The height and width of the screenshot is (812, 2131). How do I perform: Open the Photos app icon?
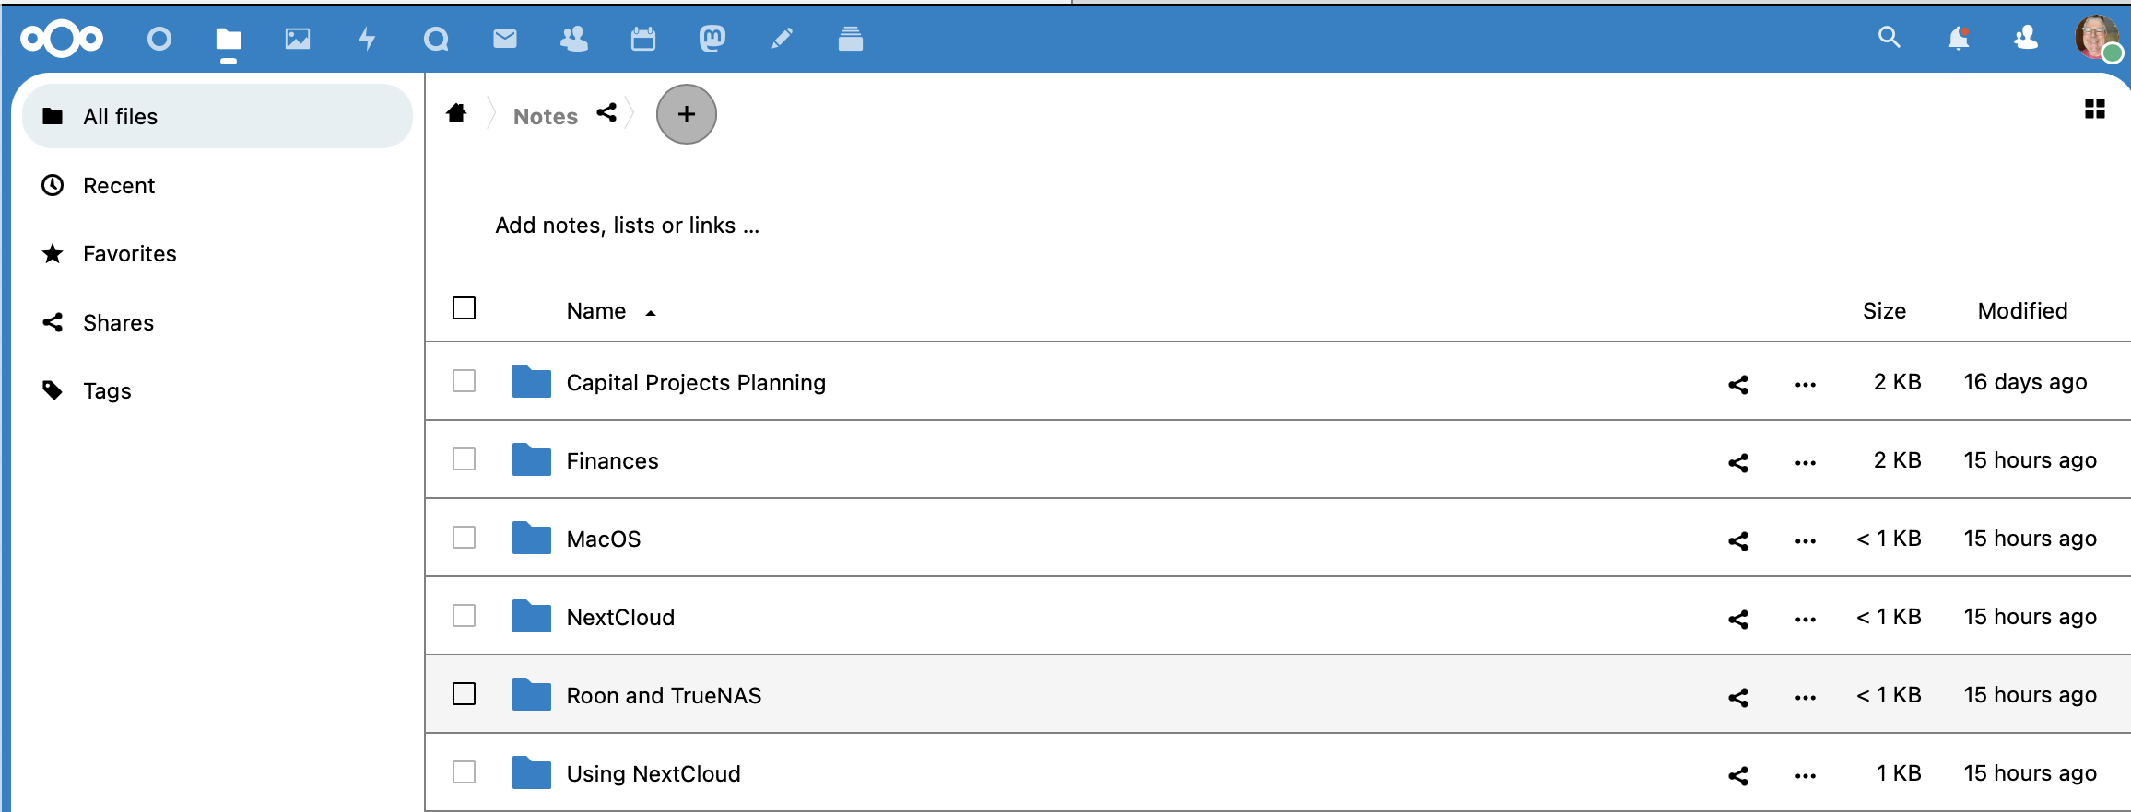pos(297,39)
